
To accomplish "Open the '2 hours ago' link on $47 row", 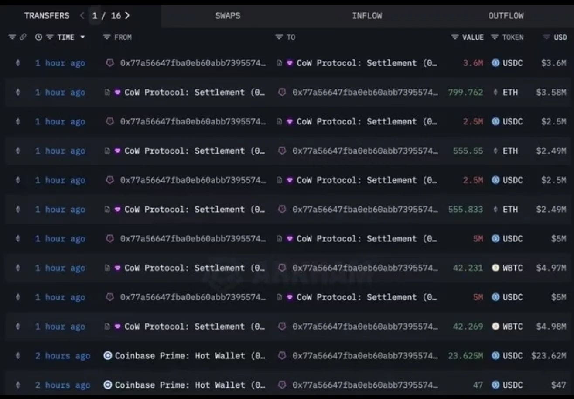I will click(63, 385).
